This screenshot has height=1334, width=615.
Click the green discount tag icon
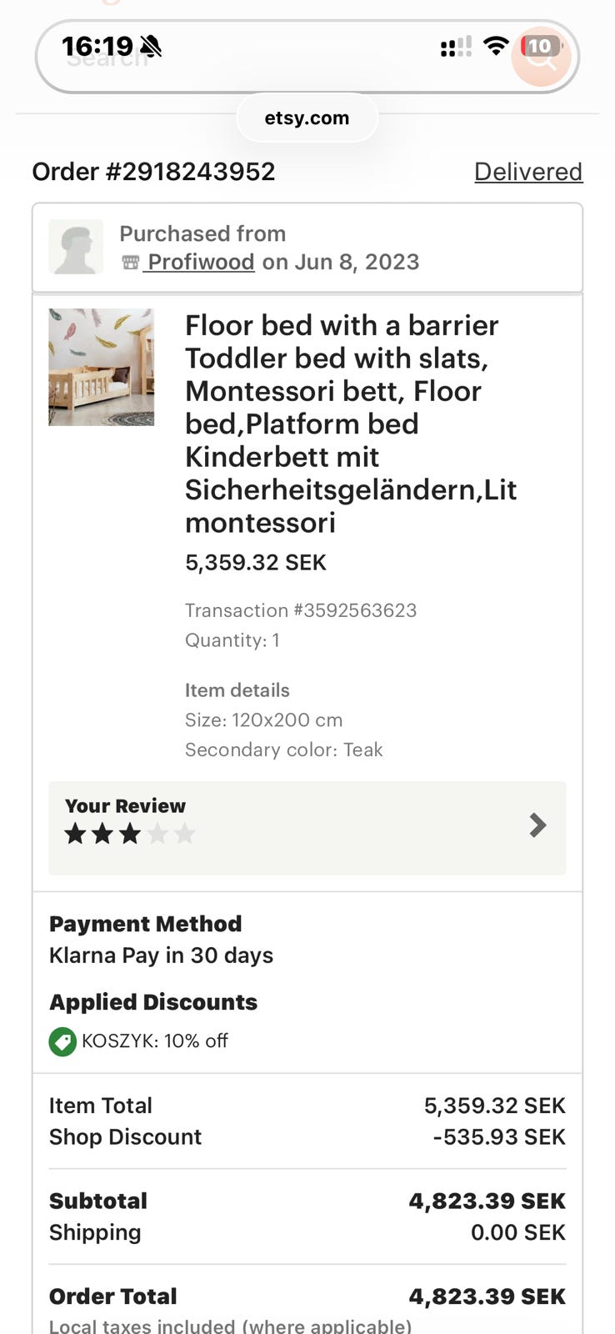[x=62, y=1041]
